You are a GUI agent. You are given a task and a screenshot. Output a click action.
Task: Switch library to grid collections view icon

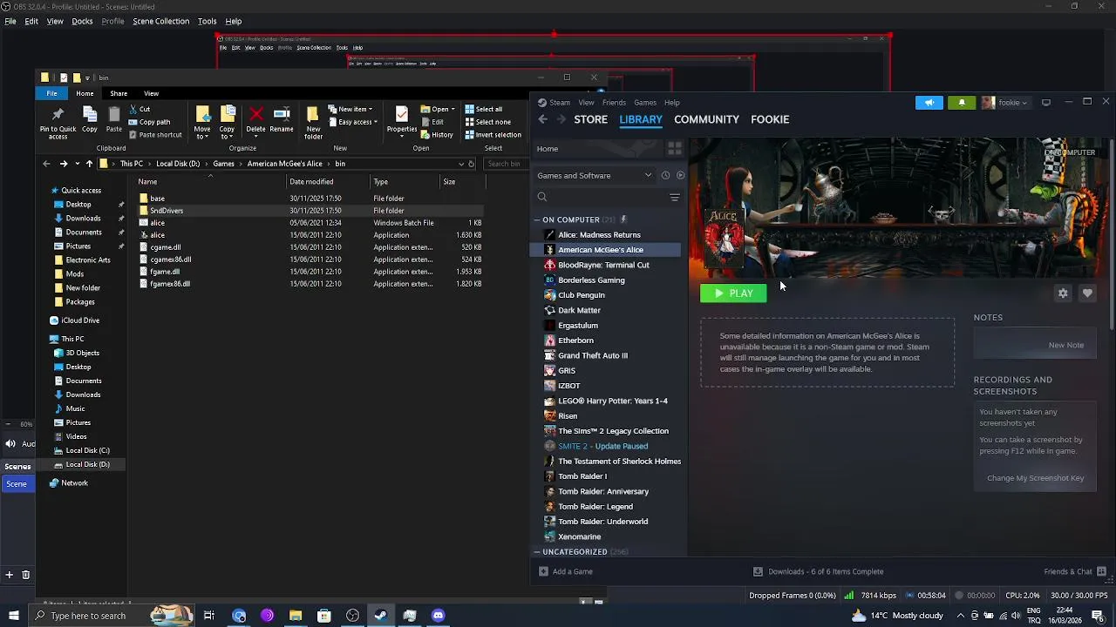coord(675,149)
